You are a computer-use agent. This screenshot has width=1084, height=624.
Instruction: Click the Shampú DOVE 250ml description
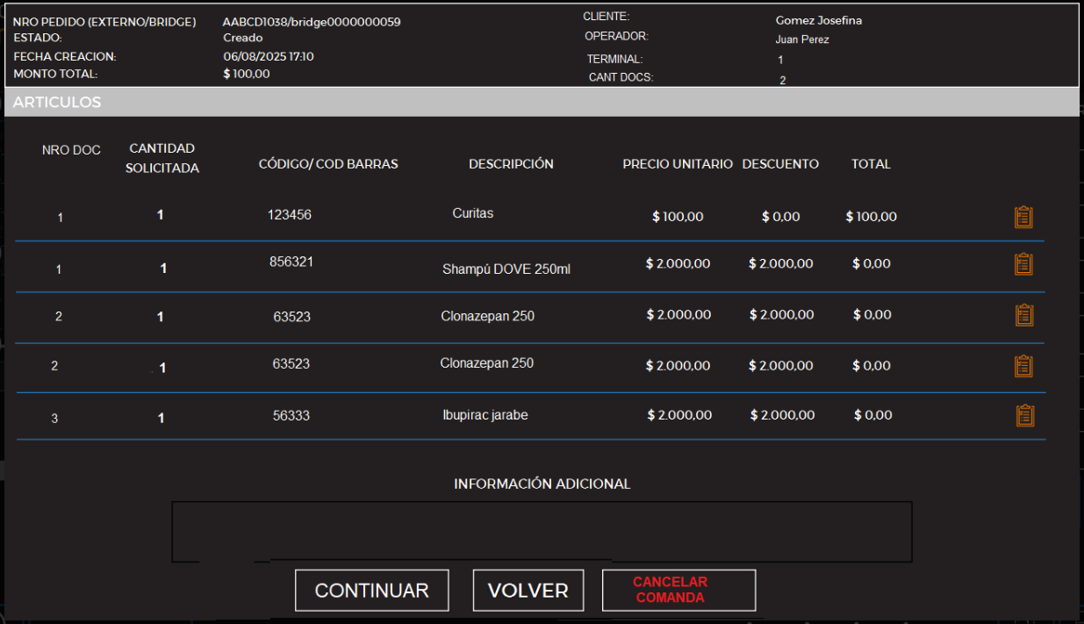(x=506, y=269)
